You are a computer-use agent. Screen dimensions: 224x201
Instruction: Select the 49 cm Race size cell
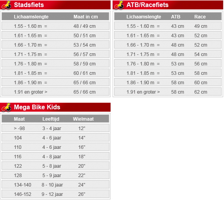coord(200,26)
